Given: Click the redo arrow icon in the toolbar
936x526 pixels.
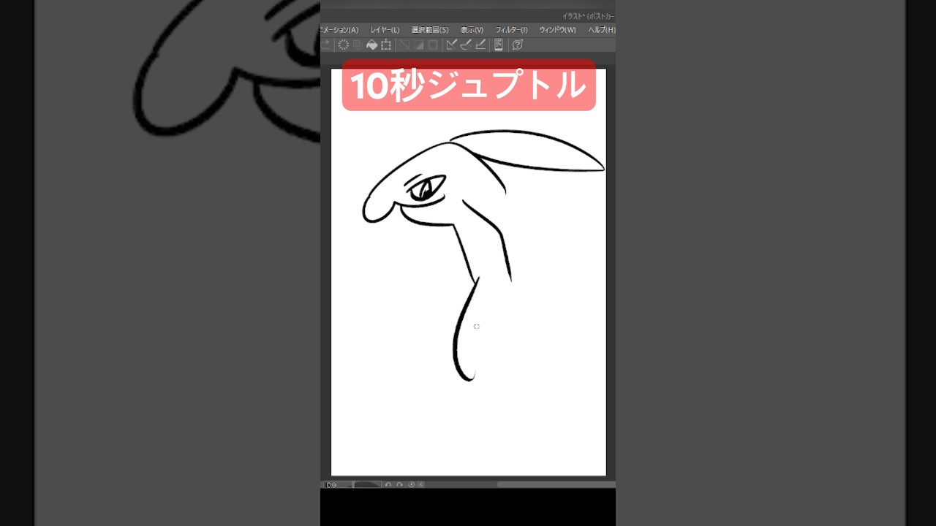Looking at the screenshot, I should click(325, 45).
